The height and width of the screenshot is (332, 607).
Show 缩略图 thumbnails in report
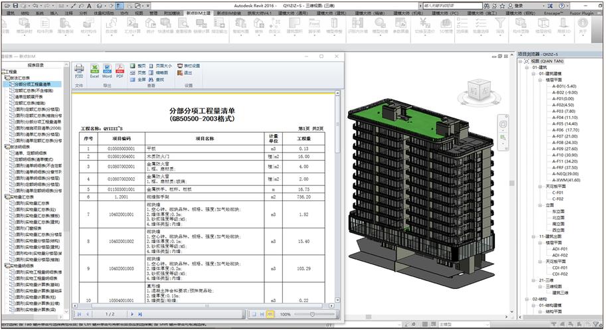click(158, 73)
